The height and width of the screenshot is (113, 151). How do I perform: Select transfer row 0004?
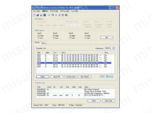pos(74,61)
